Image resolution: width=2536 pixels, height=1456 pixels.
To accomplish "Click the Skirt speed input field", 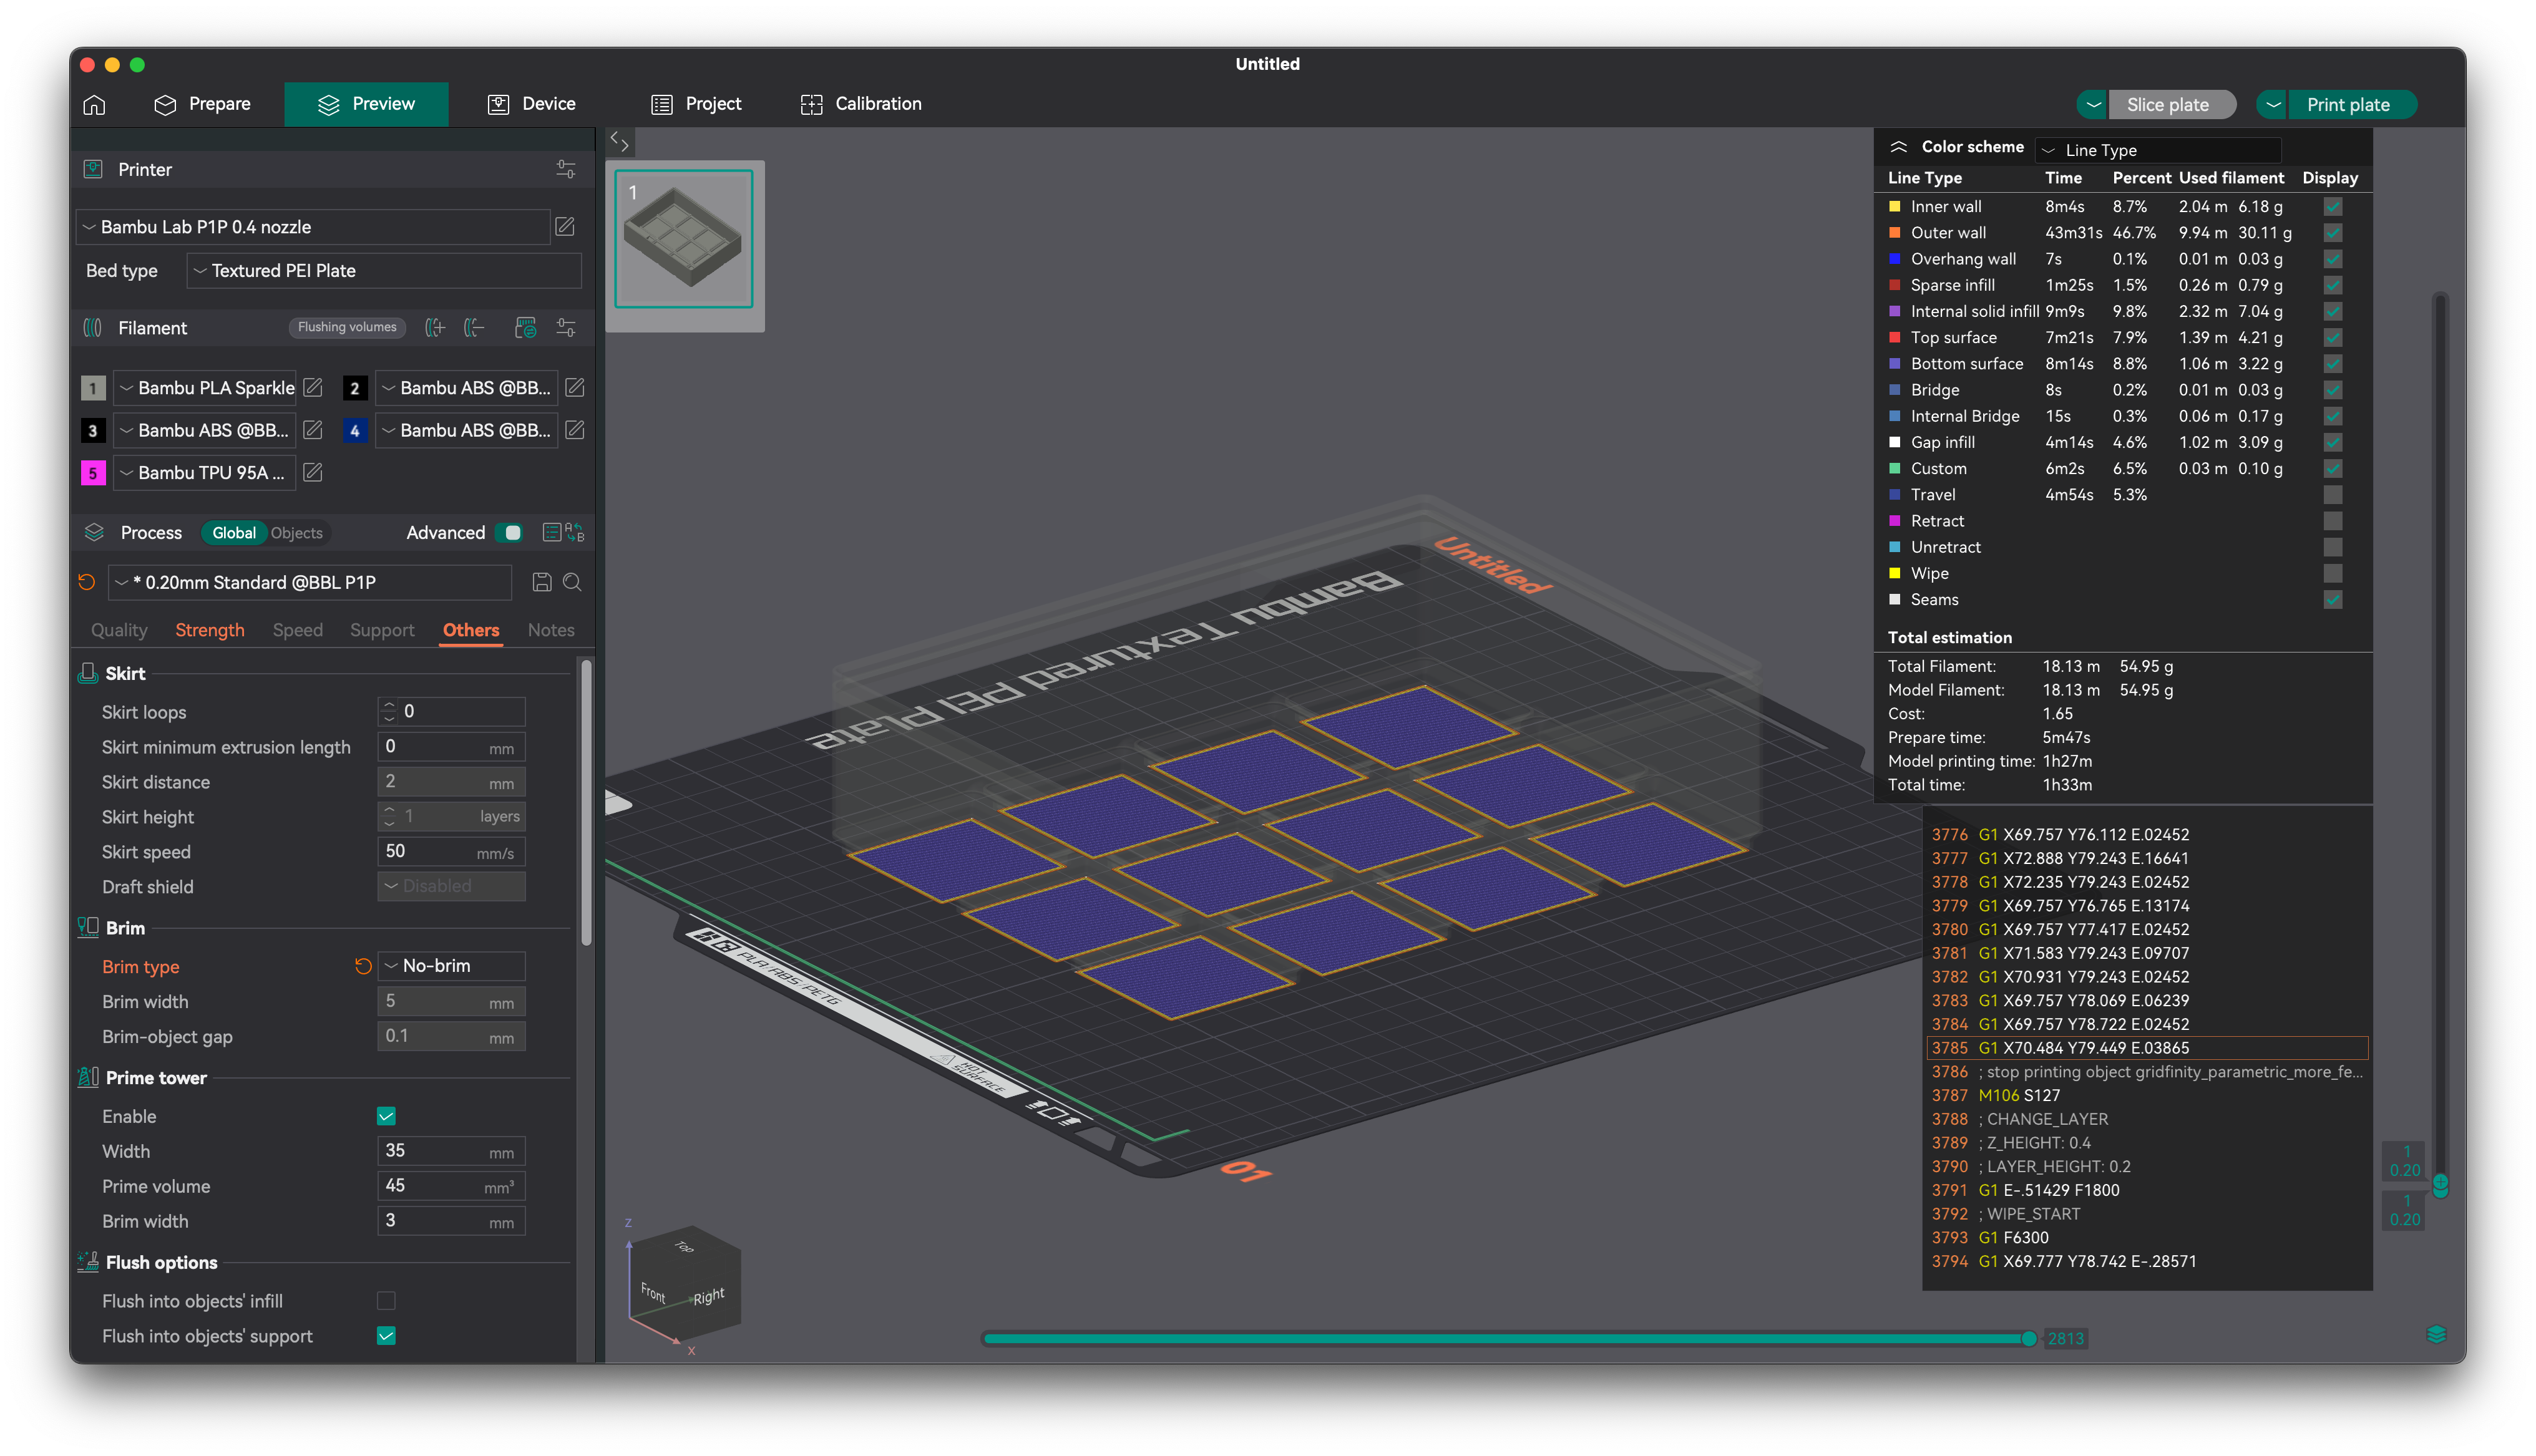I will coord(452,852).
